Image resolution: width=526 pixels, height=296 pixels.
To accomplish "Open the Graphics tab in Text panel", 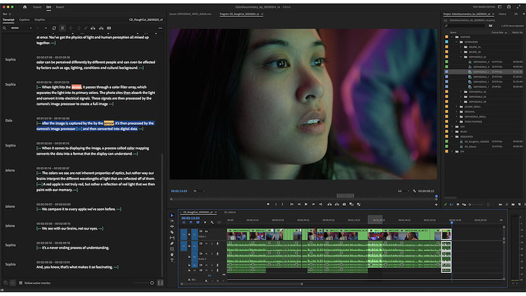I will point(39,20).
